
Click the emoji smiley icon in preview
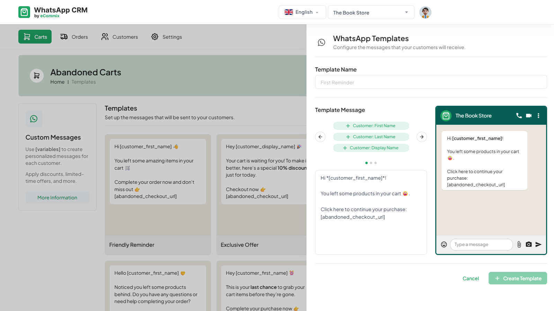point(444,245)
